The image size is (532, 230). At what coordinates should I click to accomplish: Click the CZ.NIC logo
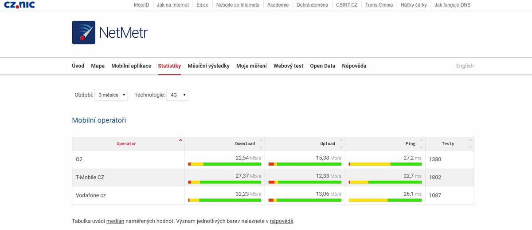[20, 5]
